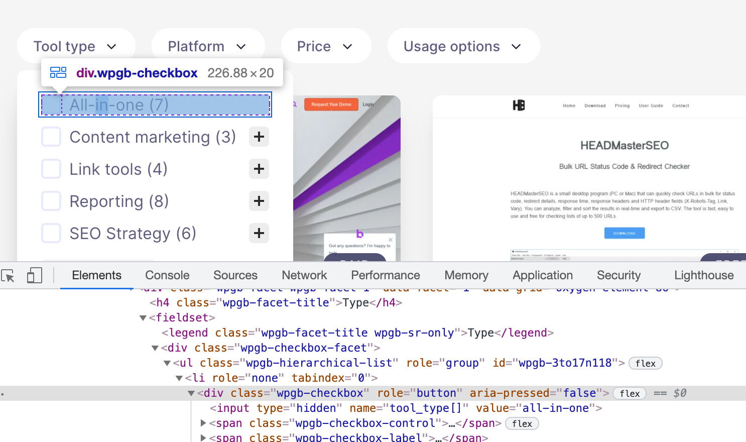Tick the SEO Strategy checkbox

pos(51,233)
